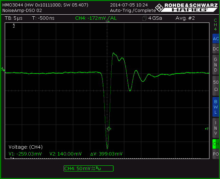Click the PO button at side menu bottom
The height and width of the screenshot is (179, 220).
pyautogui.click(x=216, y=154)
